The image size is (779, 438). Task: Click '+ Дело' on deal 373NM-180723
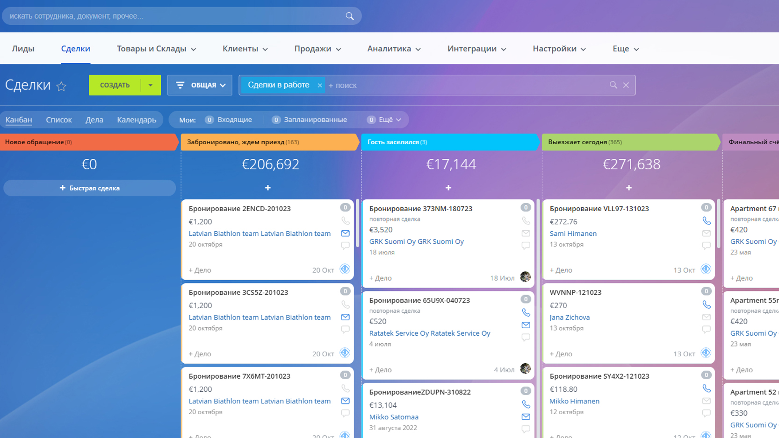coord(380,278)
